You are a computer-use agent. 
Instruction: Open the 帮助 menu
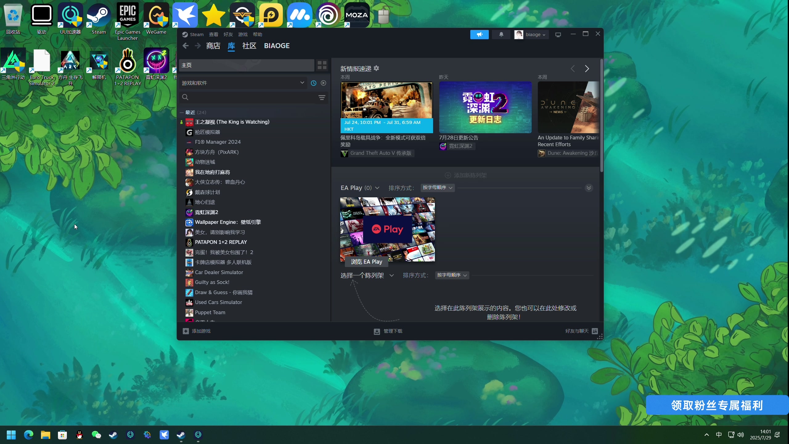pyautogui.click(x=257, y=35)
